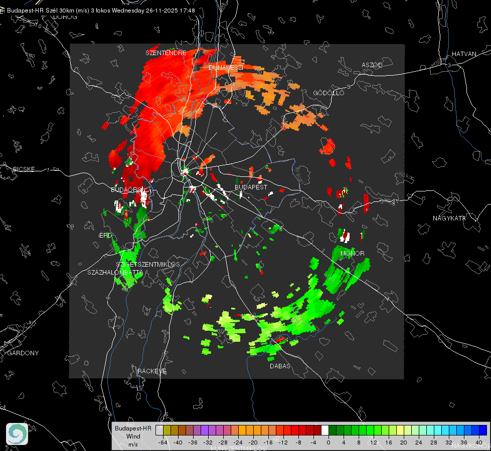491x451 pixels.
Task: Pick the deep blue swatch above 40
Action: 483,430
